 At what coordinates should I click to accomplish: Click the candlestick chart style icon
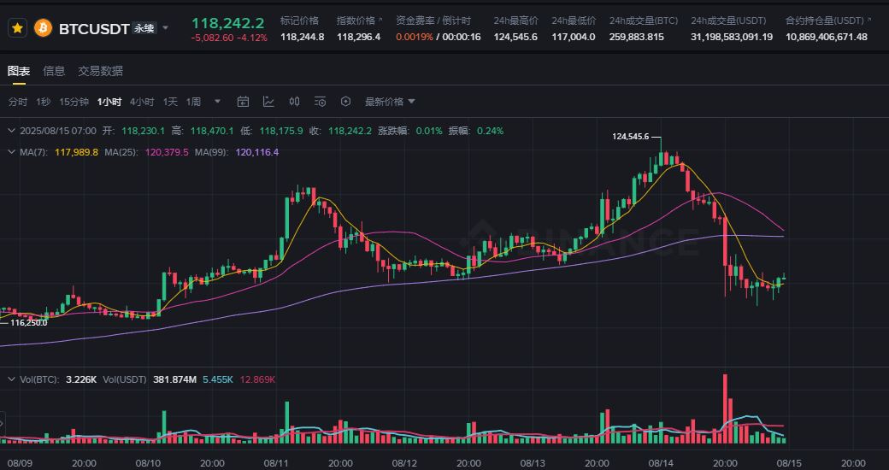295,102
